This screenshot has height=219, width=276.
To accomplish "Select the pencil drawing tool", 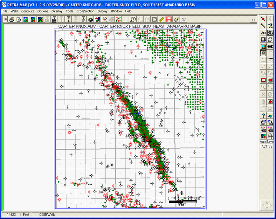I will (263, 26).
